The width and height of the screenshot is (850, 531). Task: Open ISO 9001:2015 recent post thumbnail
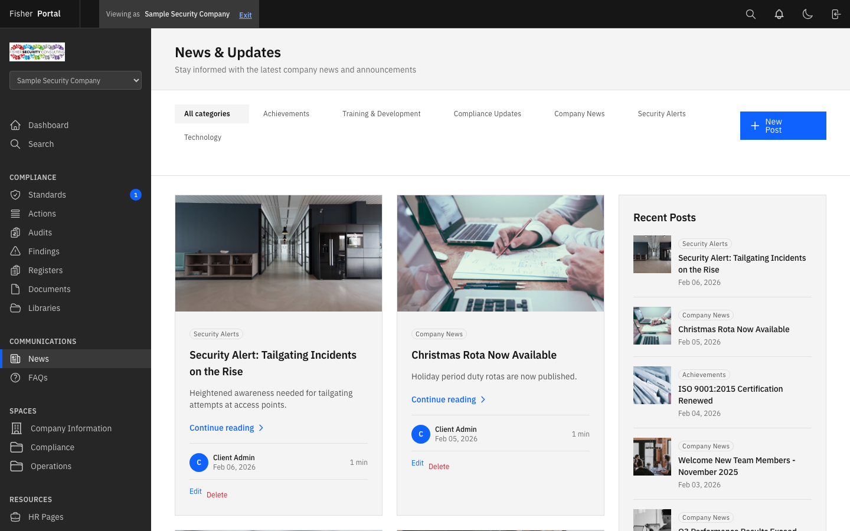(x=652, y=385)
